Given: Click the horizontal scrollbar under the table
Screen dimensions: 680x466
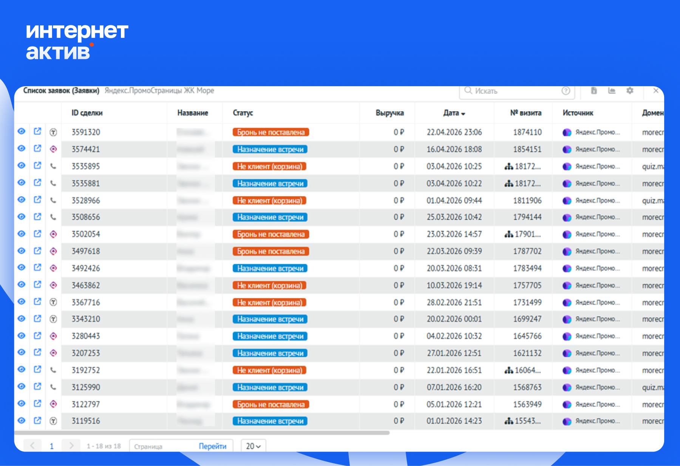Looking at the screenshot, I should (202, 432).
